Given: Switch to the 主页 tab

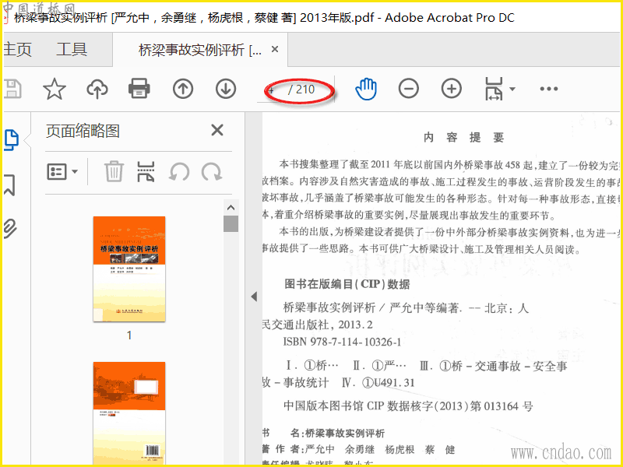Looking at the screenshot, I should tap(17, 50).
